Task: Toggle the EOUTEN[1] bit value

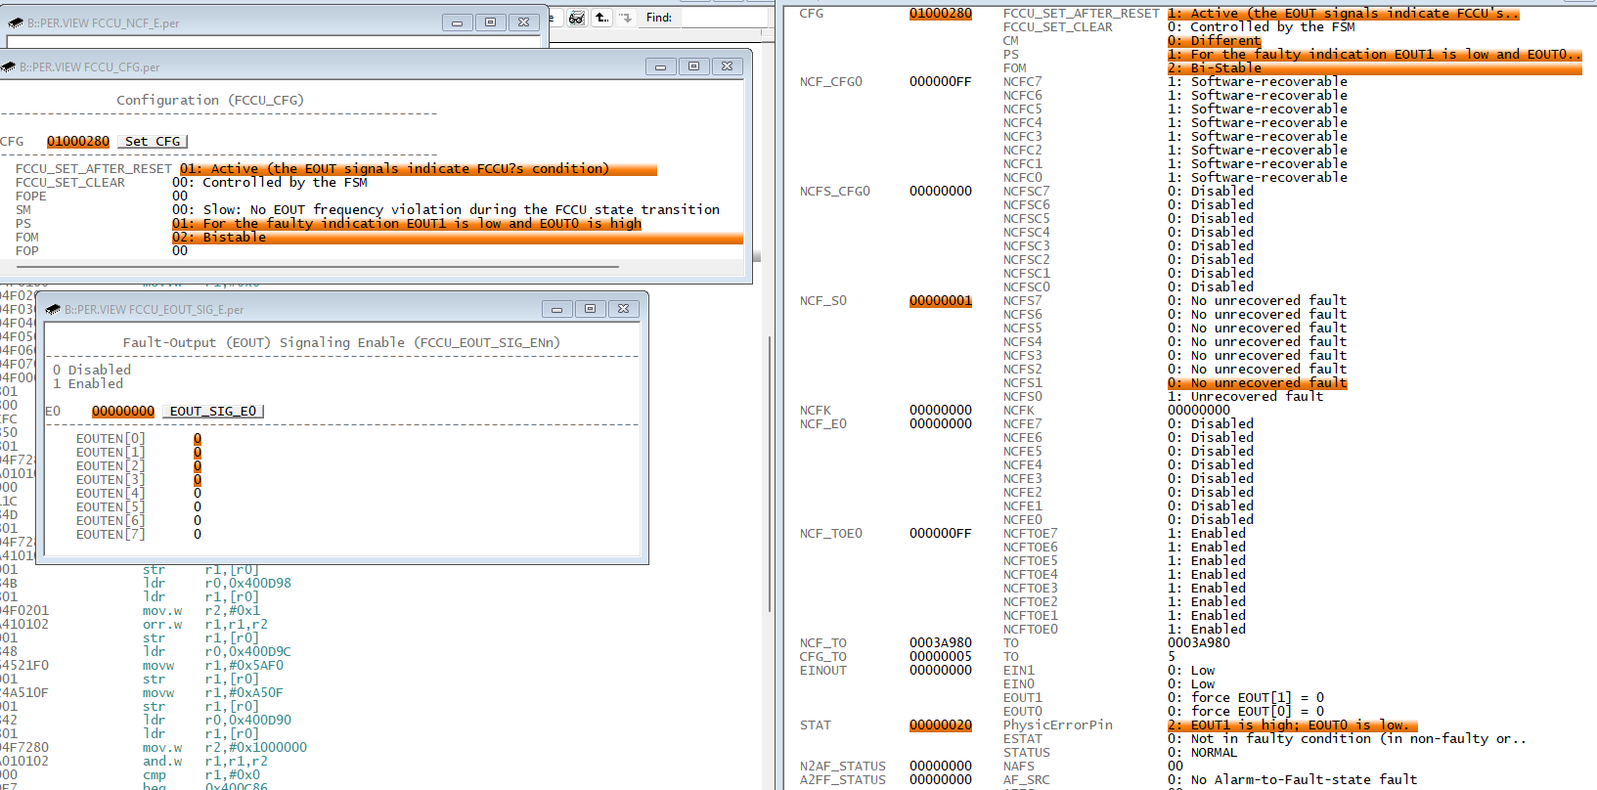Action: [x=198, y=453]
